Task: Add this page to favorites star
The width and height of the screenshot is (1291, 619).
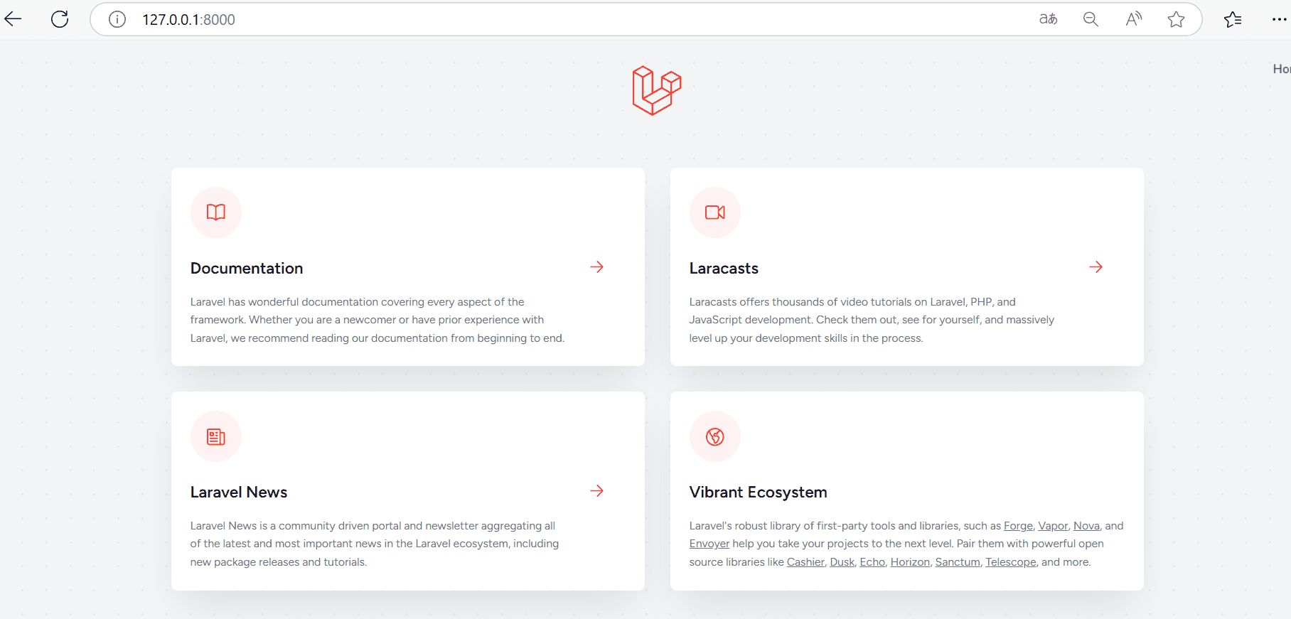Action: (1176, 19)
